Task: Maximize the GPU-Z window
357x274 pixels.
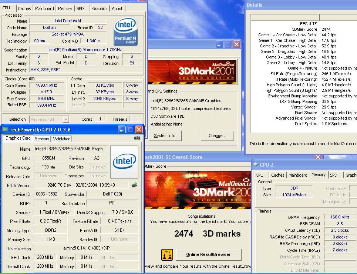Action: [x=130, y=130]
